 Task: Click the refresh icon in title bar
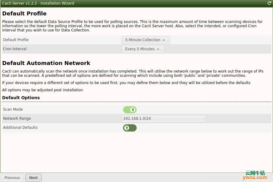[x=269, y=3]
